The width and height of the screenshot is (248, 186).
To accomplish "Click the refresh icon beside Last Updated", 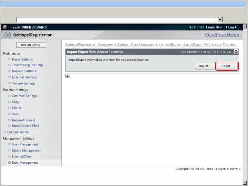I will 236,52.
